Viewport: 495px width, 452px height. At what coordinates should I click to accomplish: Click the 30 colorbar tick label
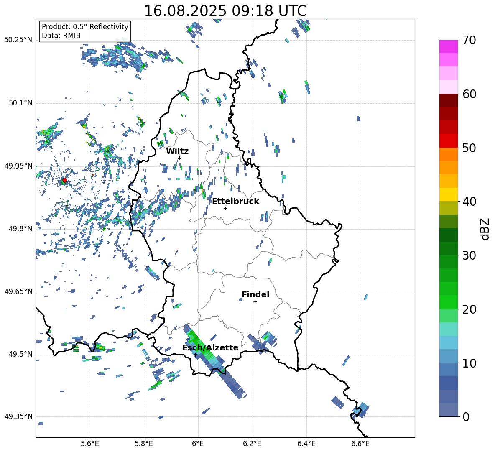pyautogui.click(x=469, y=255)
